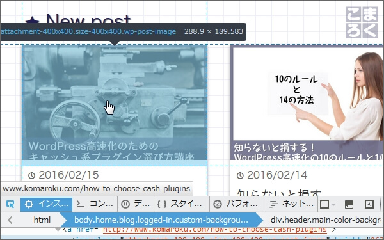Select the html breadcrumb
This screenshot has width=384, height=240.
tap(42, 220)
